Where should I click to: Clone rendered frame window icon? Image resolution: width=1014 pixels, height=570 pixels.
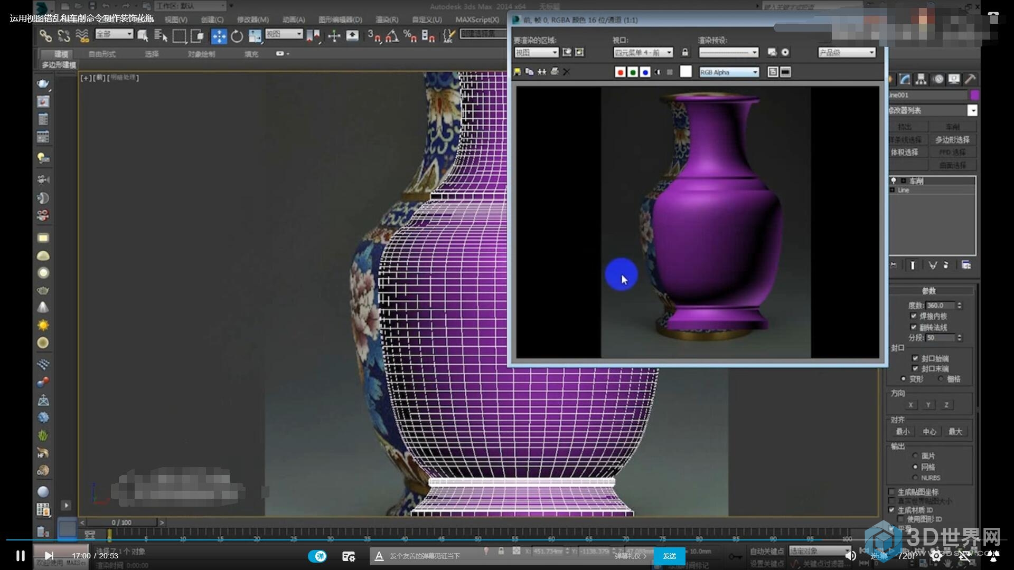pyautogui.click(x=542, y=72)
